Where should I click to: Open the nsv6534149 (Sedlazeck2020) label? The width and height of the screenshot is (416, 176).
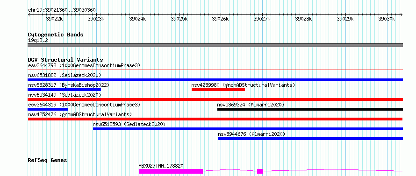pyautogui.click(x=65, y=95)
